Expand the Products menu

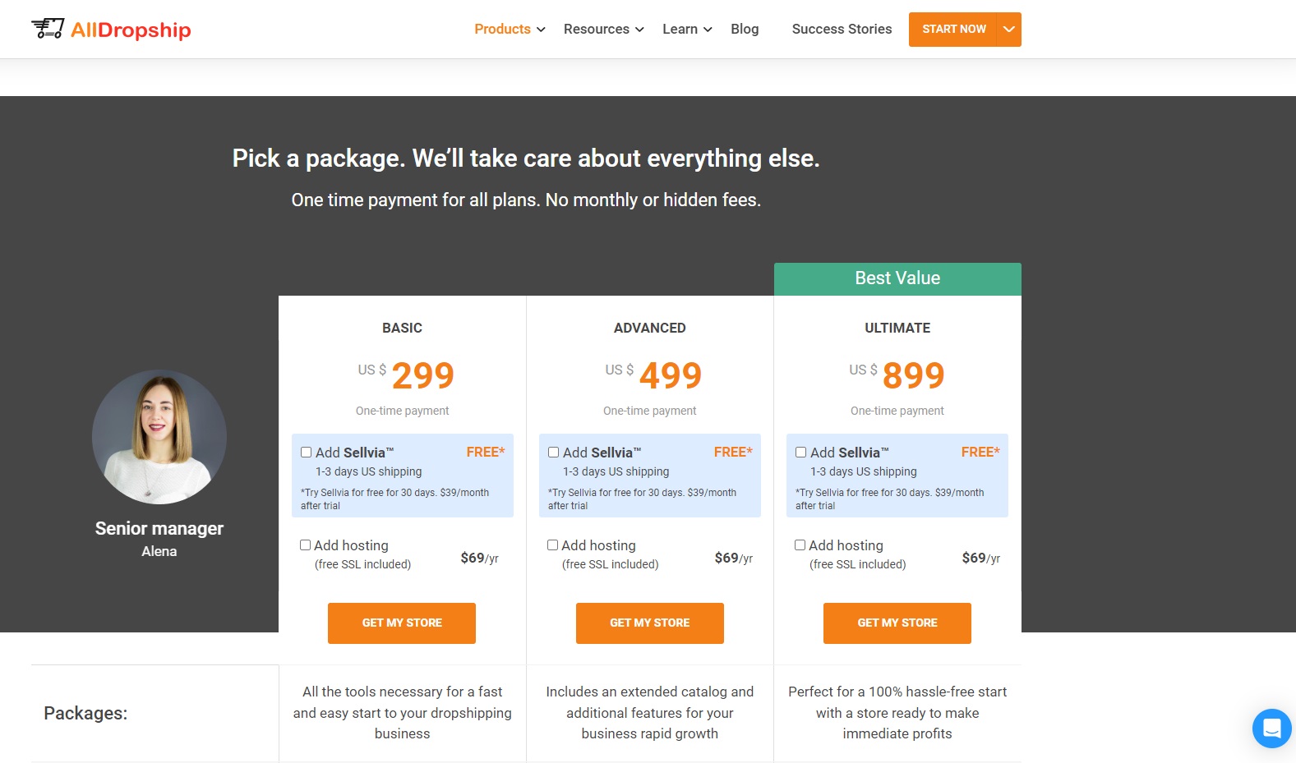510,30
